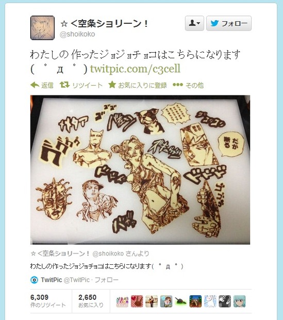283x320 pixels.
Task: Click the favorite star icon
Action: [112, 85]
